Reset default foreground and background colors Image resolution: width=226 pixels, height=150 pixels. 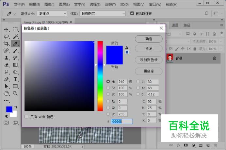7,116
